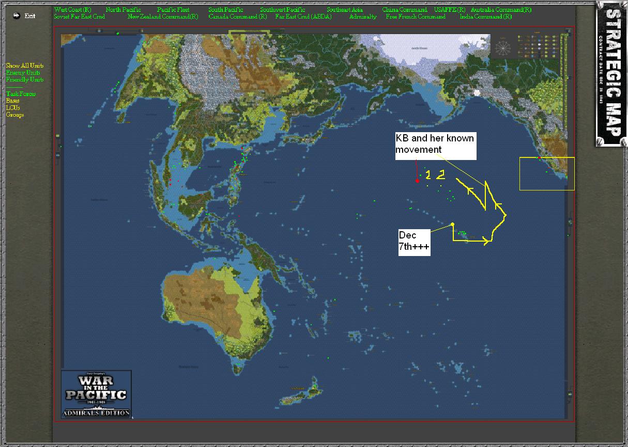The height and width of the screenshot is (447, 628).
Task: Toggle Friendly Units display
Action: coord(25,79)
